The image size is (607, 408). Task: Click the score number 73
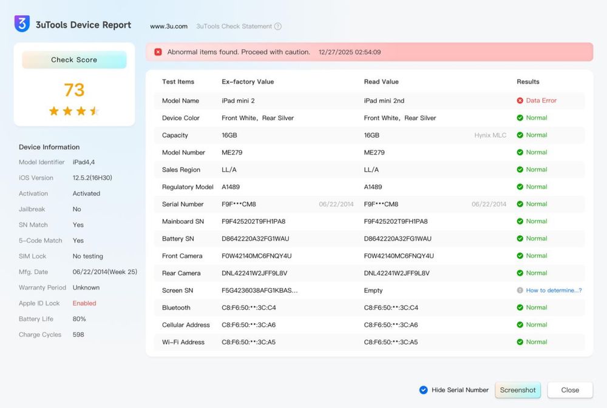(74, 90)
